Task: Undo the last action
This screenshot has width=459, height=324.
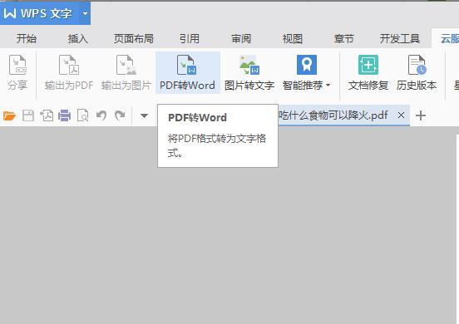Action: point(101,115)
